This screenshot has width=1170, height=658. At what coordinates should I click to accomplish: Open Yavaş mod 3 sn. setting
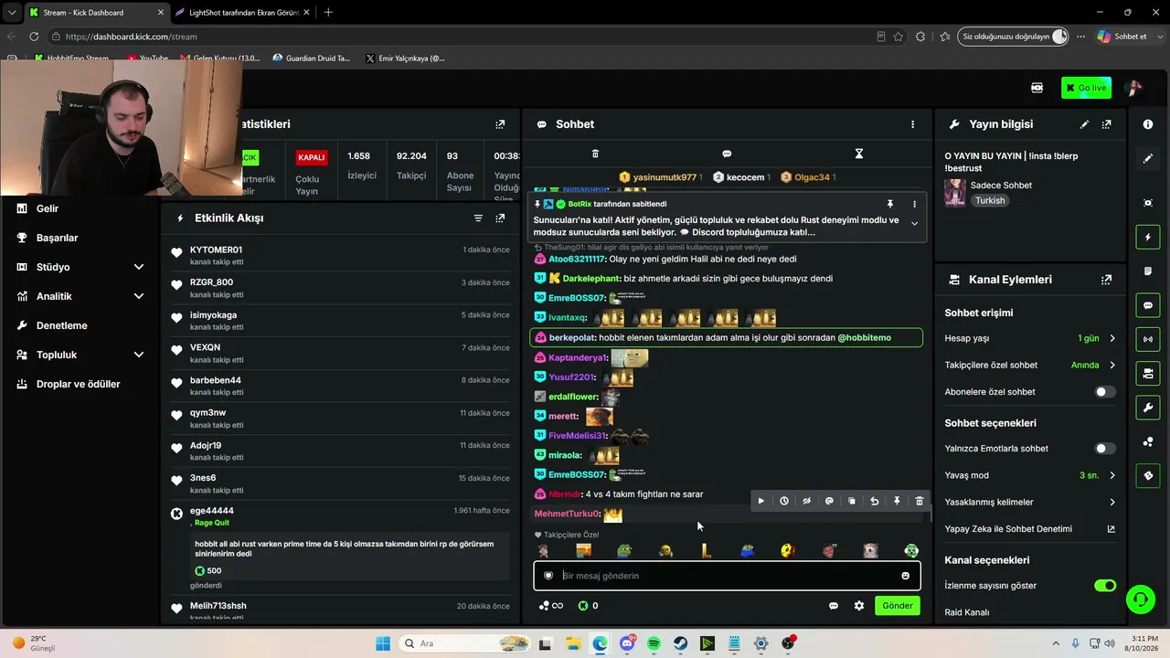(1030, 475)
